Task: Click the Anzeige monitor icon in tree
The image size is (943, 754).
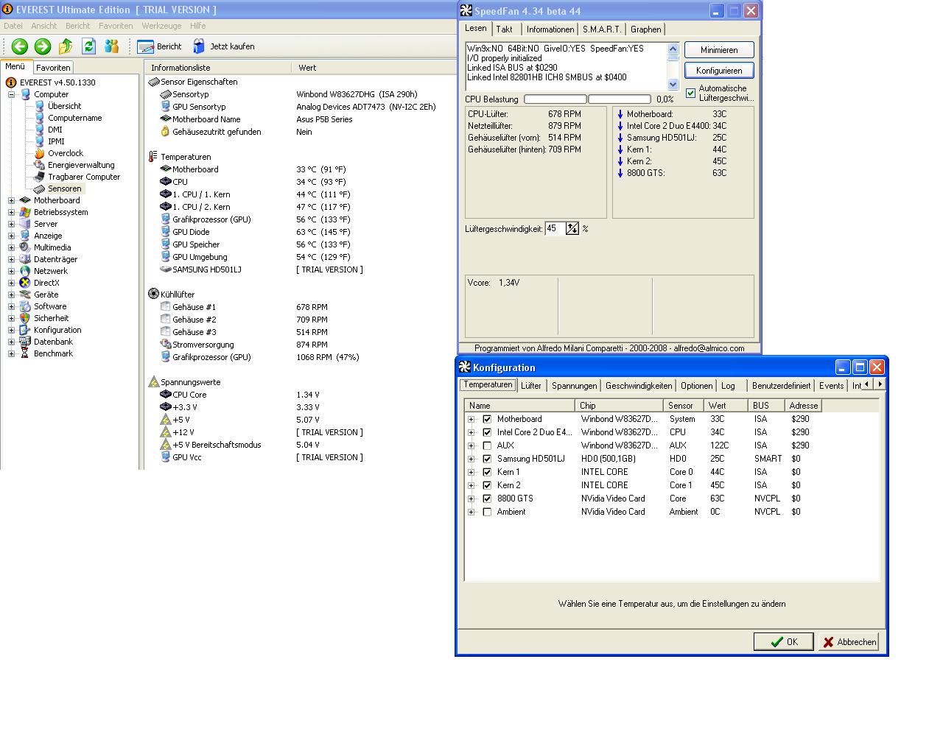Action: (x=25, y=236)
